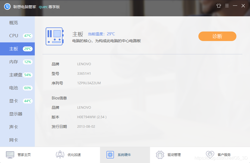Click the gear icon for 驱动管理
Viewport: 250px width, 163px height.
(x=160, y=155)
